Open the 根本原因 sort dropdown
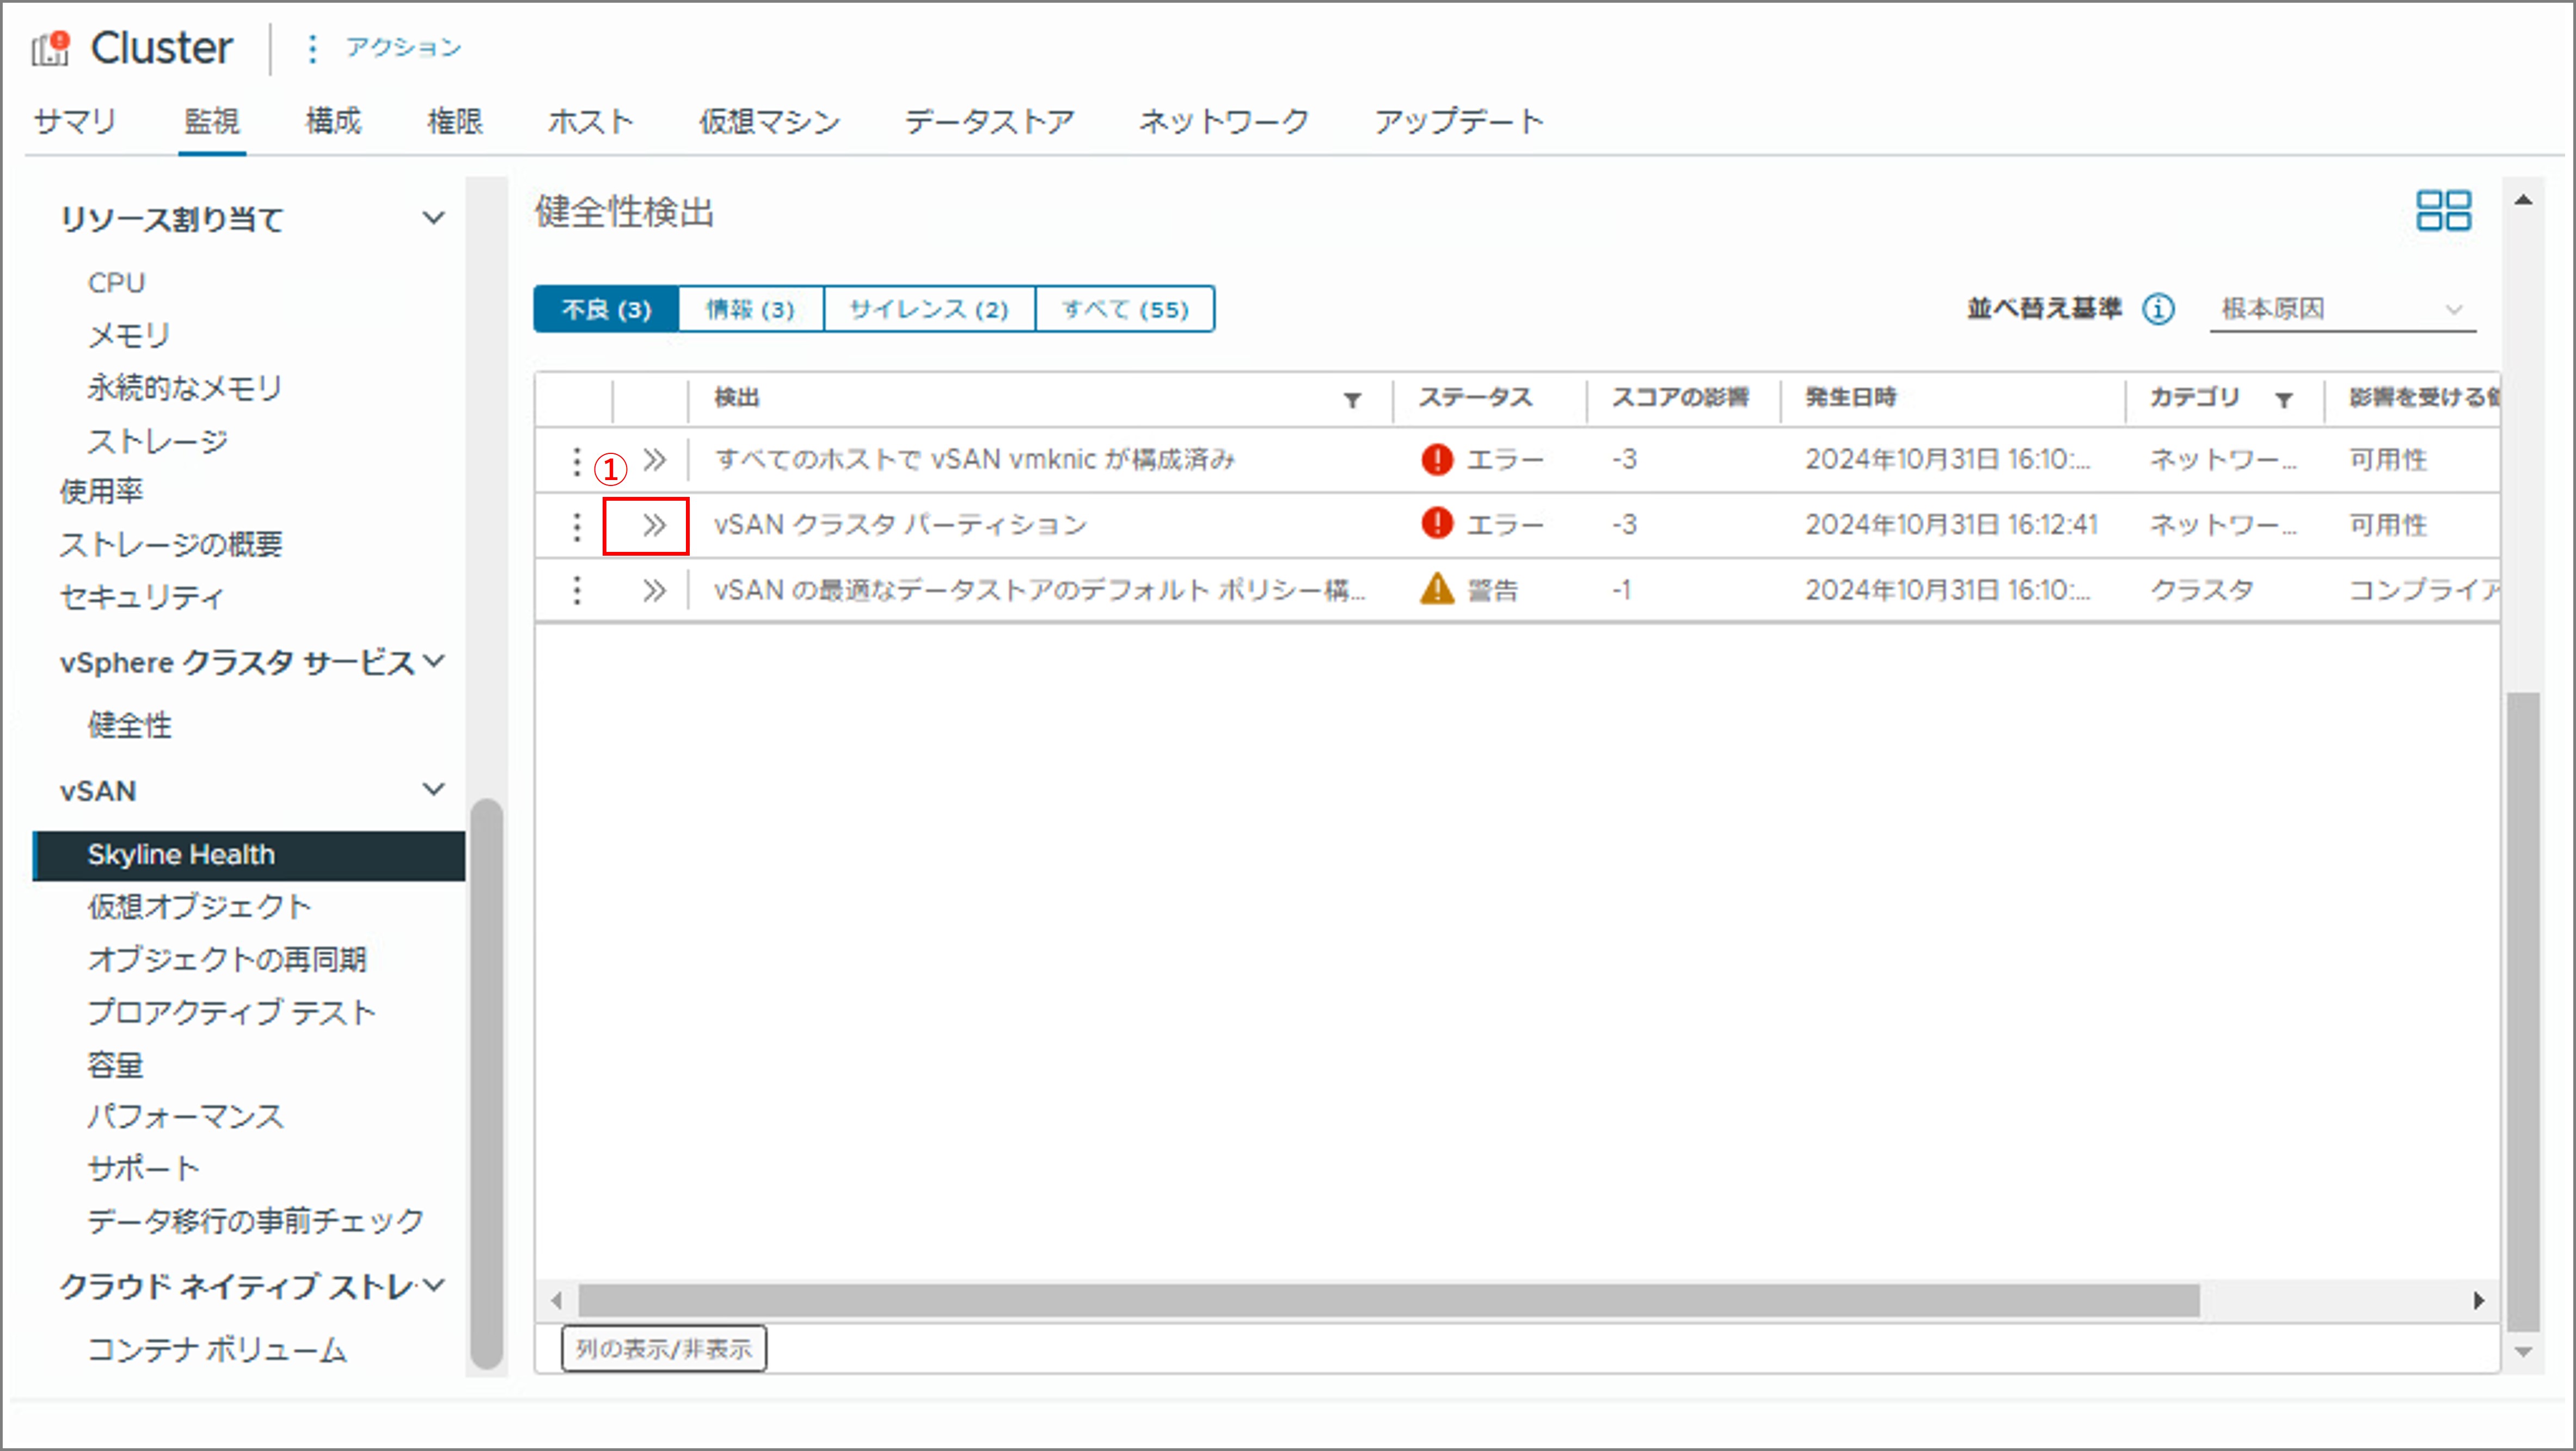Screen dimensions: 2576x1451 [x=2343, y=309]
